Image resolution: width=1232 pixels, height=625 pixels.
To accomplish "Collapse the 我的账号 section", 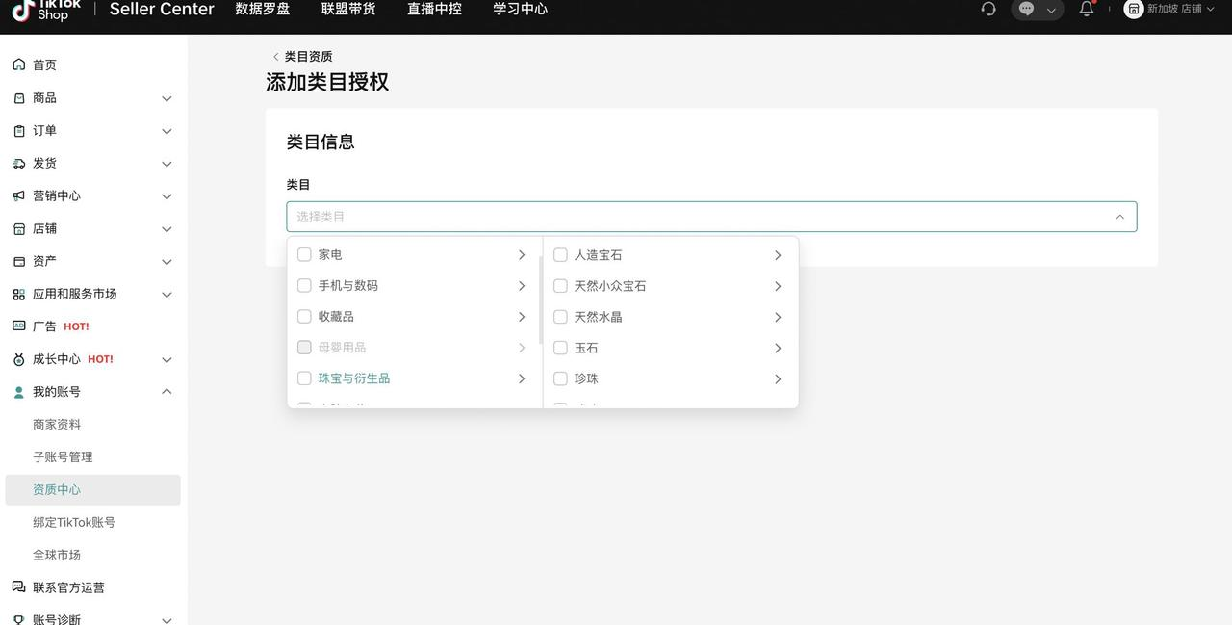I will 166,391.
